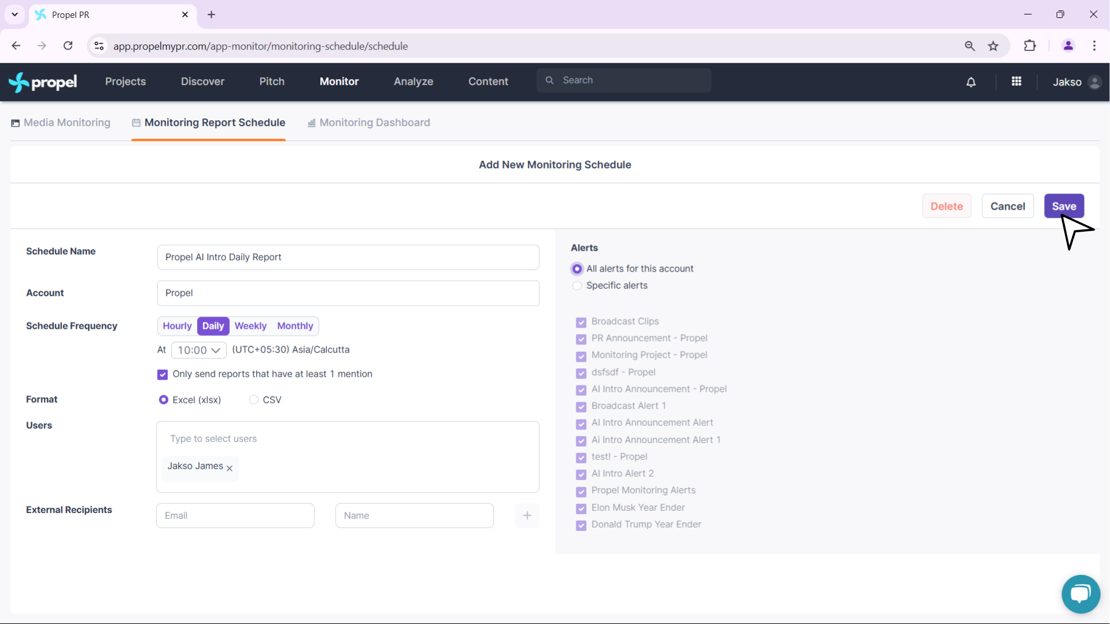Close the Propel PR browser tab
The height and width of the screenshot is (624, 1110).
(x=185, y=14)
